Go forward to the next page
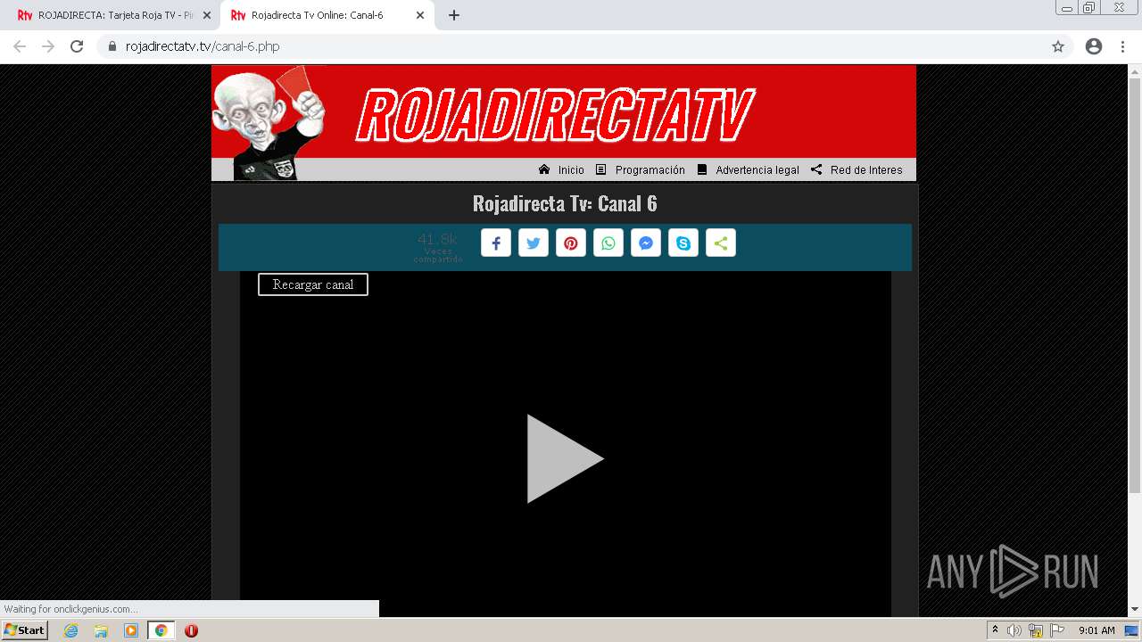 pos(48,46)
